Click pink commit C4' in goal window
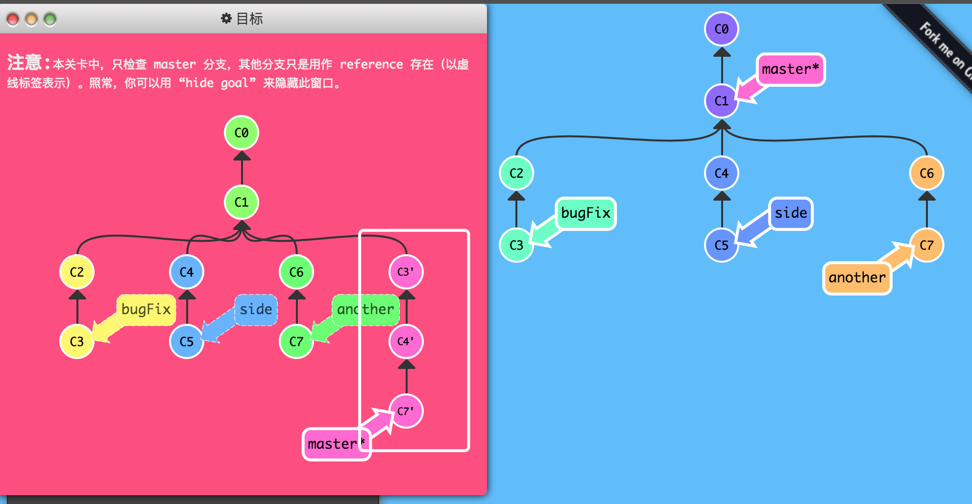 [x=406, y=342]
